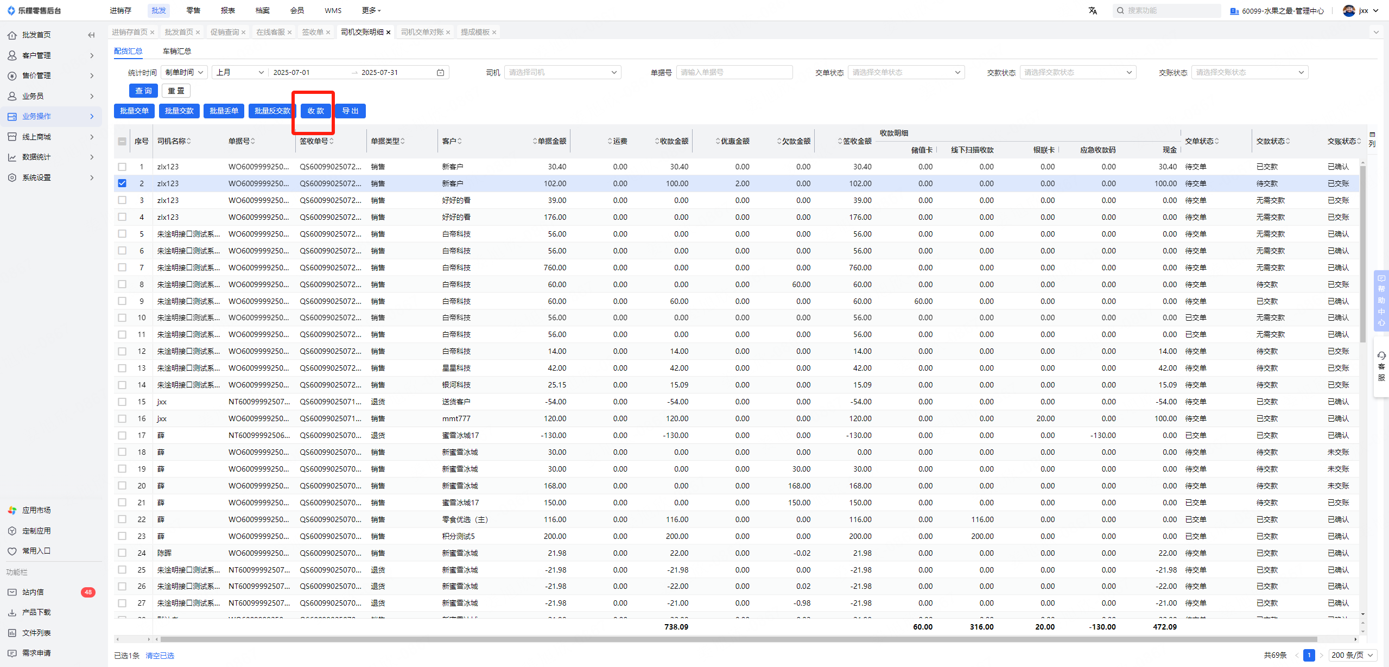Image resolution: width=1389 pixels, height=667 pixels.
Task: Open the 报表 top menu
Action: click(228, 10)
